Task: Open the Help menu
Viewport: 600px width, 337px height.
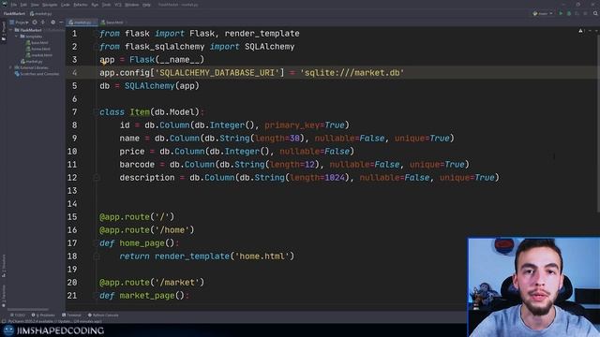Action: pyautogui.click(x=146, y=5)
